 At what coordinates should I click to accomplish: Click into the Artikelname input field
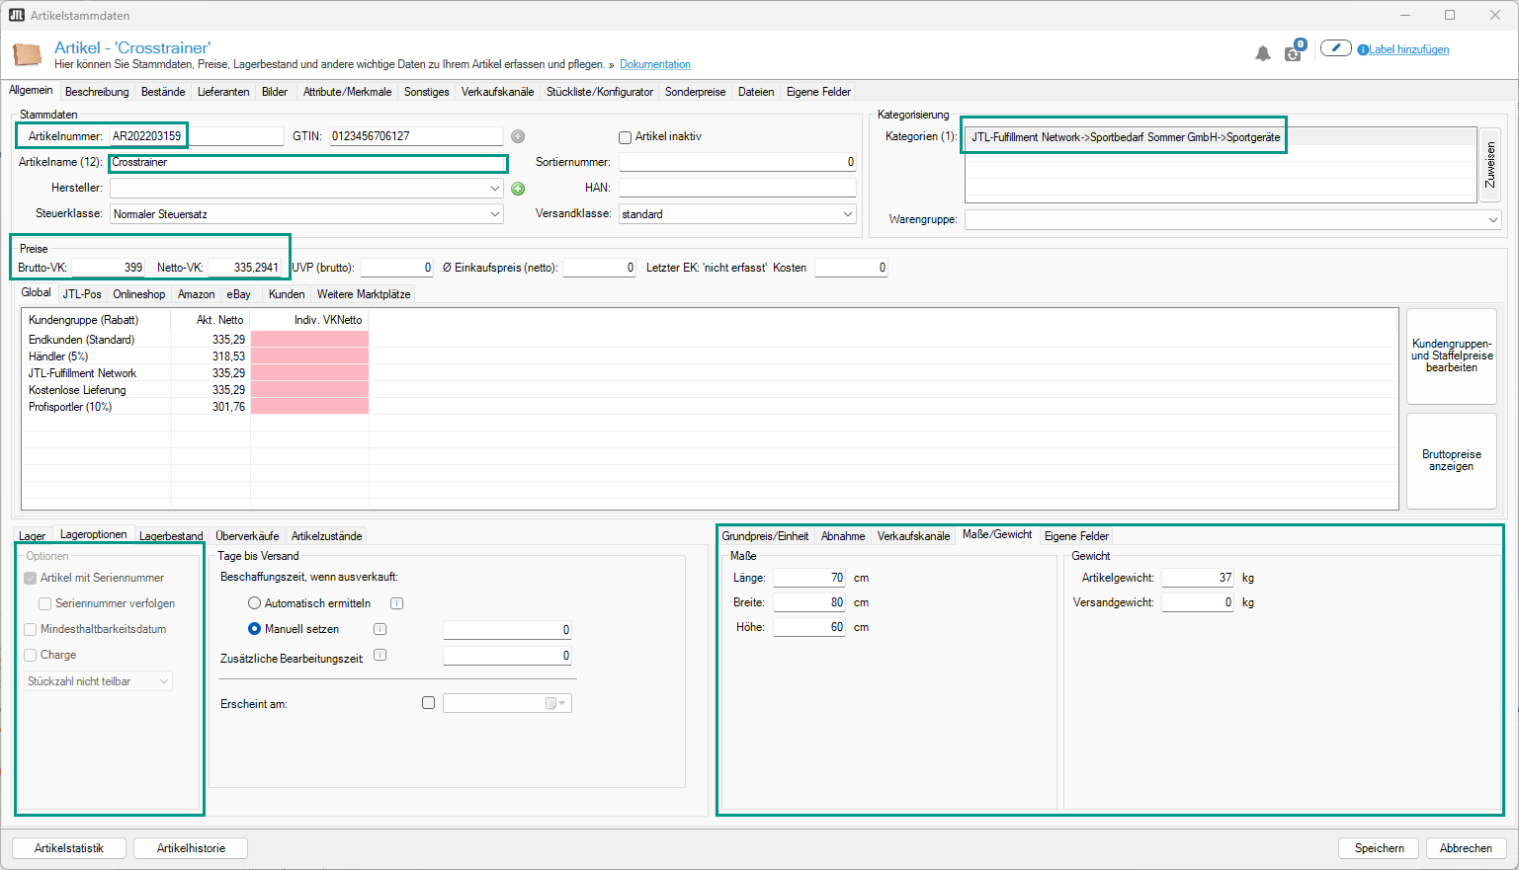[x=308, y=163]
